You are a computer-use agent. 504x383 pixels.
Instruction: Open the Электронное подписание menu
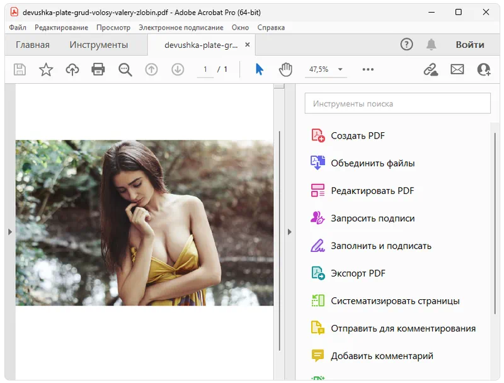(181, 28)
